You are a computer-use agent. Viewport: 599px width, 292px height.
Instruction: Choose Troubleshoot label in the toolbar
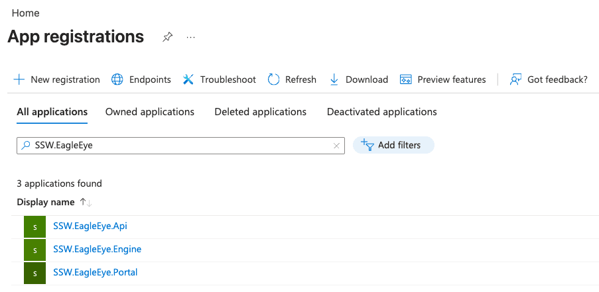[228, 79]
